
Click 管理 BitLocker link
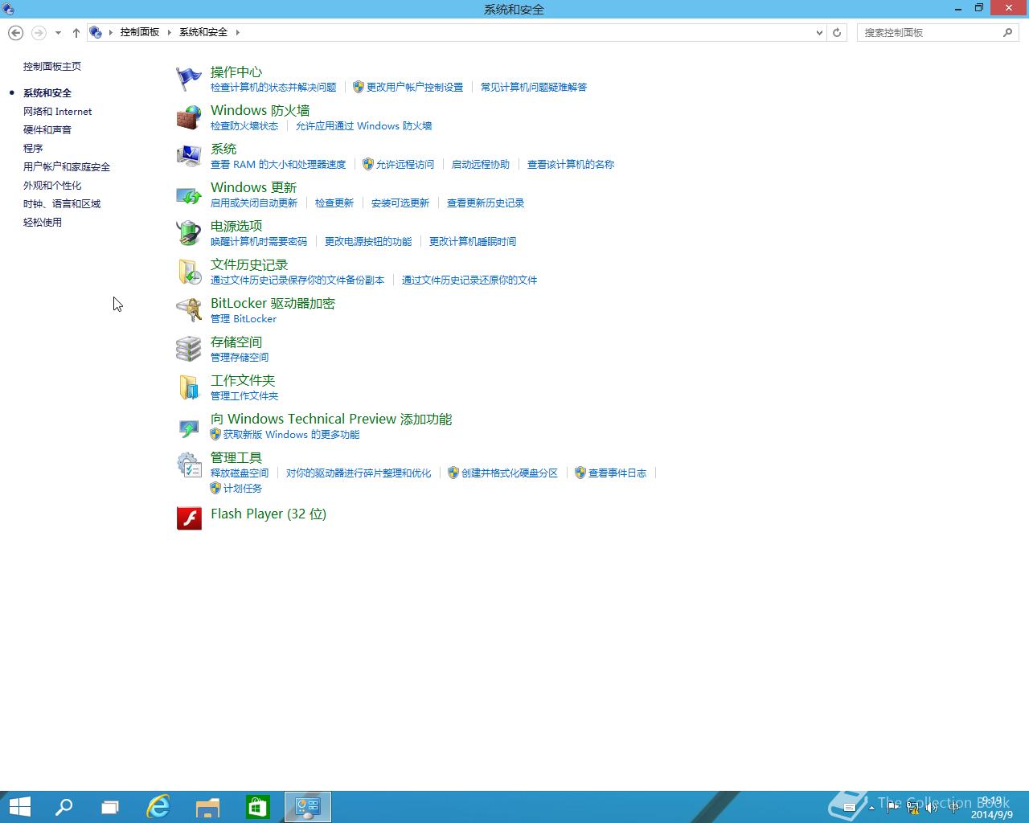(x=244, y=318)
